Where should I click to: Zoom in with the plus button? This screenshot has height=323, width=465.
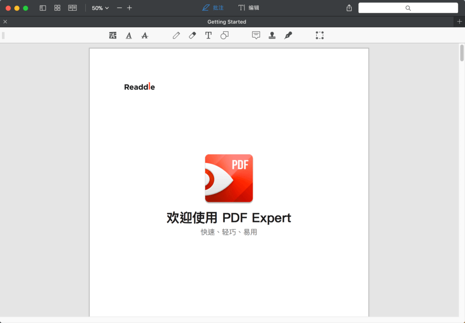[130, 8]
